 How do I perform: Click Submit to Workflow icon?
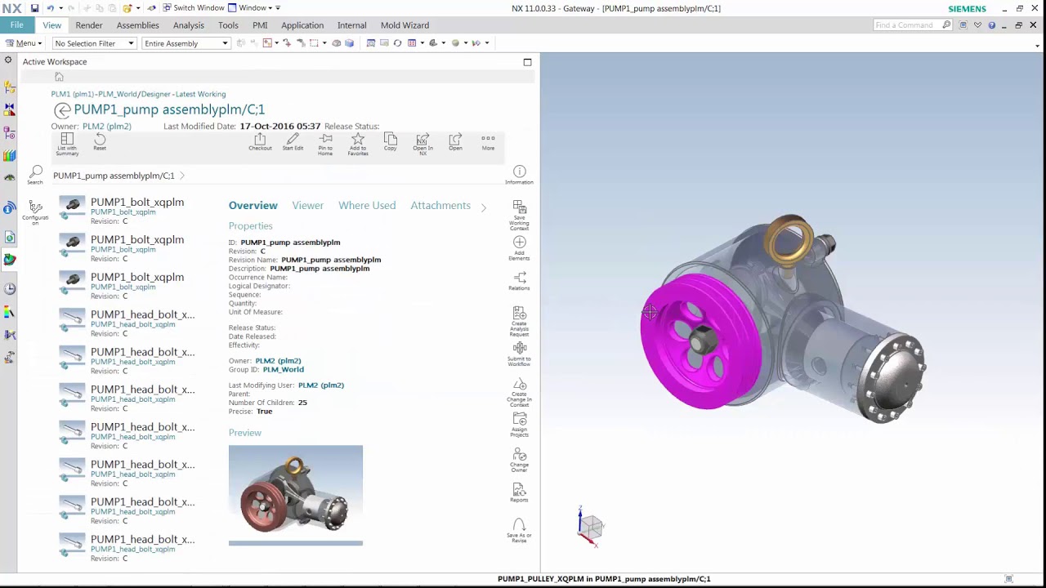pyautogui.click(x=519, y=353)
